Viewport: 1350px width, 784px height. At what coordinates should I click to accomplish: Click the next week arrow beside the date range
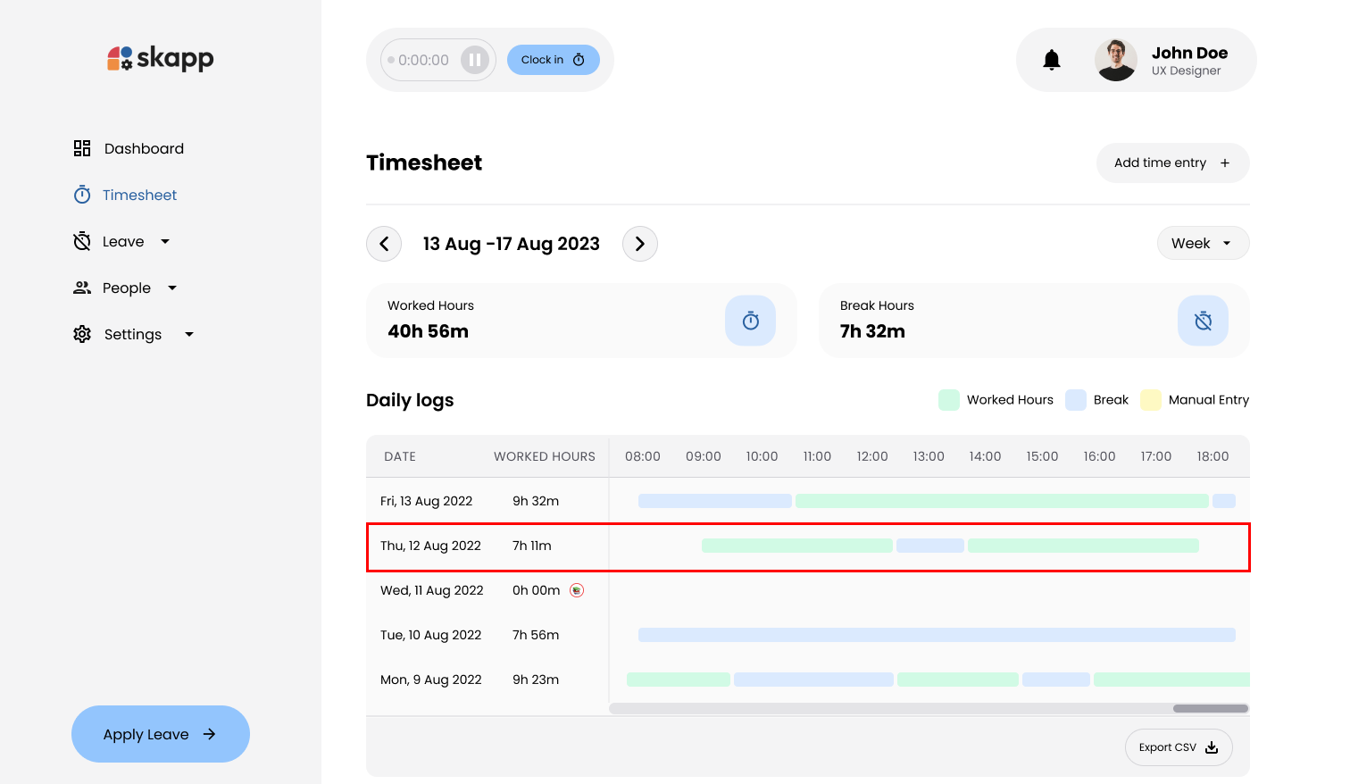tap(639, 243)
